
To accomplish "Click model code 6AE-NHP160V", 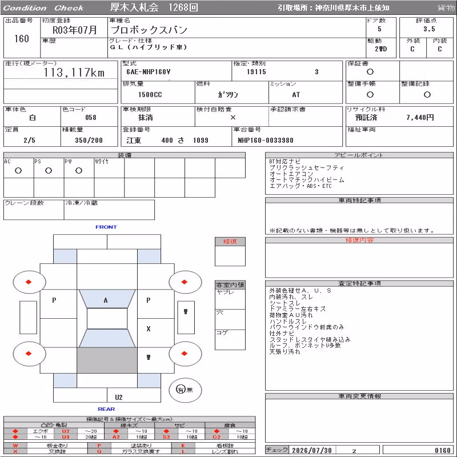I will click(x=149, y=72).
